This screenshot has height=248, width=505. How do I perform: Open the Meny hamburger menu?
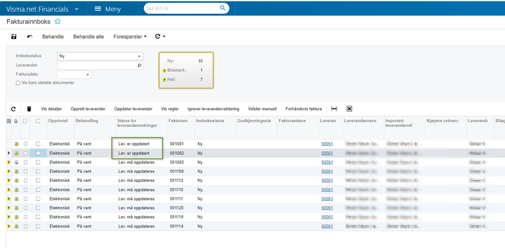108,9
